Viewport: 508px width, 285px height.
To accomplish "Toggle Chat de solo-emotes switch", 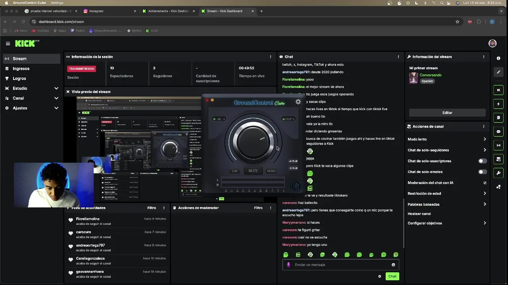I will pos(482,172).
